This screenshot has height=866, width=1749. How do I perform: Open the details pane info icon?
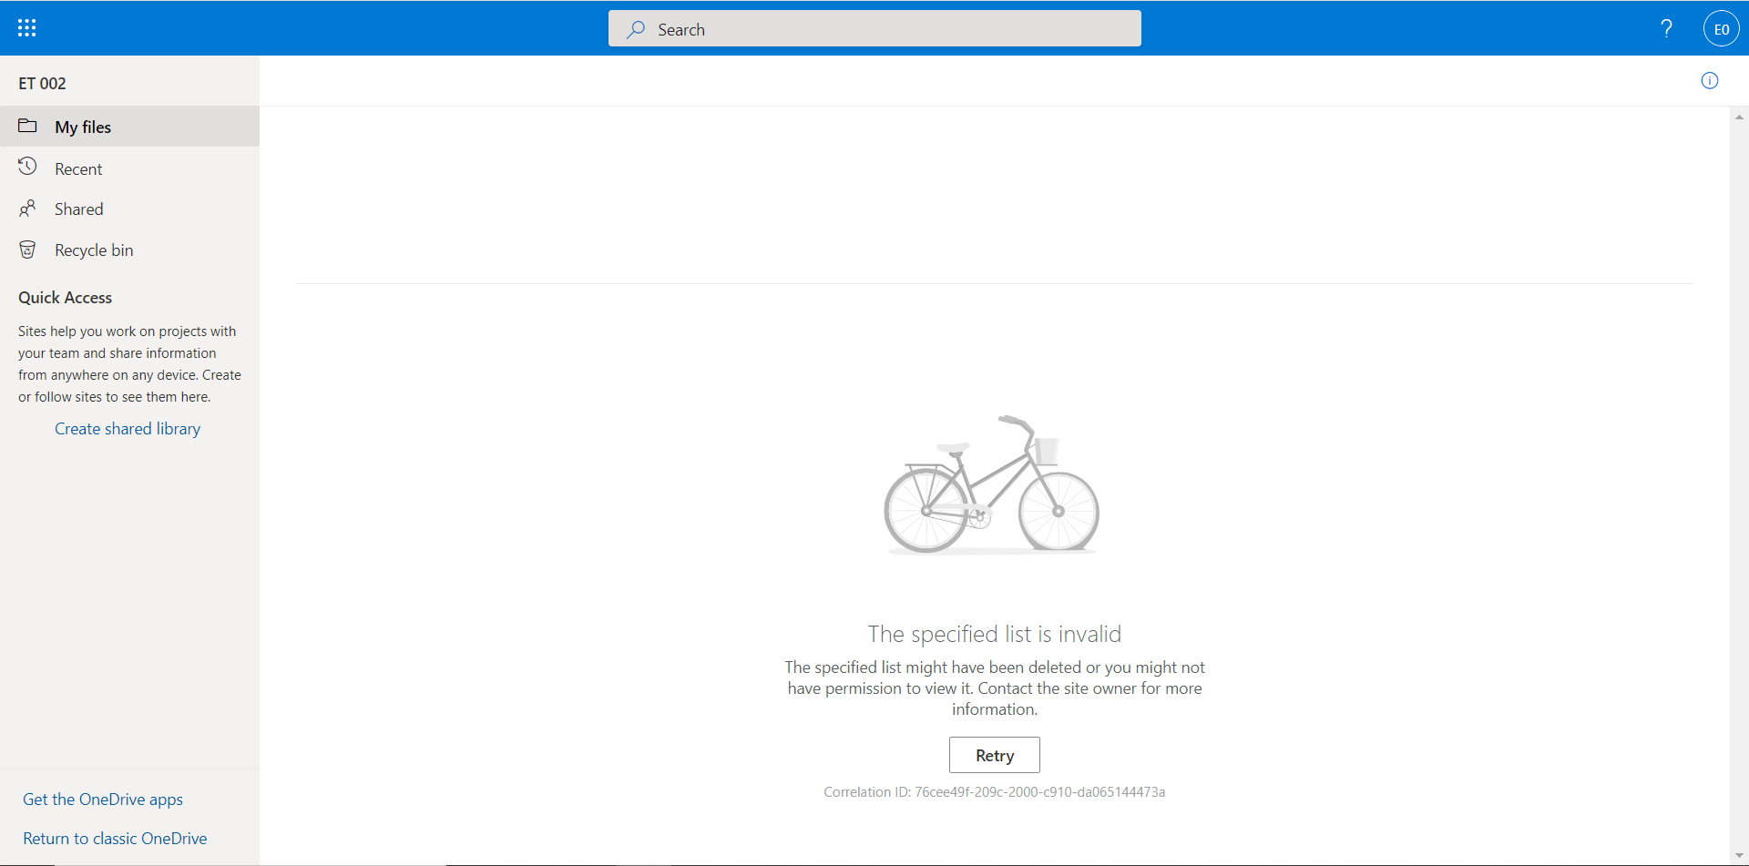click(x=1709, y=81)
